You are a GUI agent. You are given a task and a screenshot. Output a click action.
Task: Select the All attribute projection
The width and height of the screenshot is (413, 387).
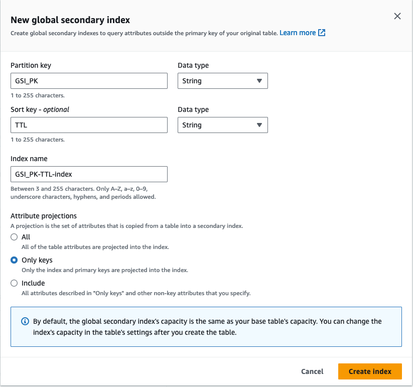14,236
